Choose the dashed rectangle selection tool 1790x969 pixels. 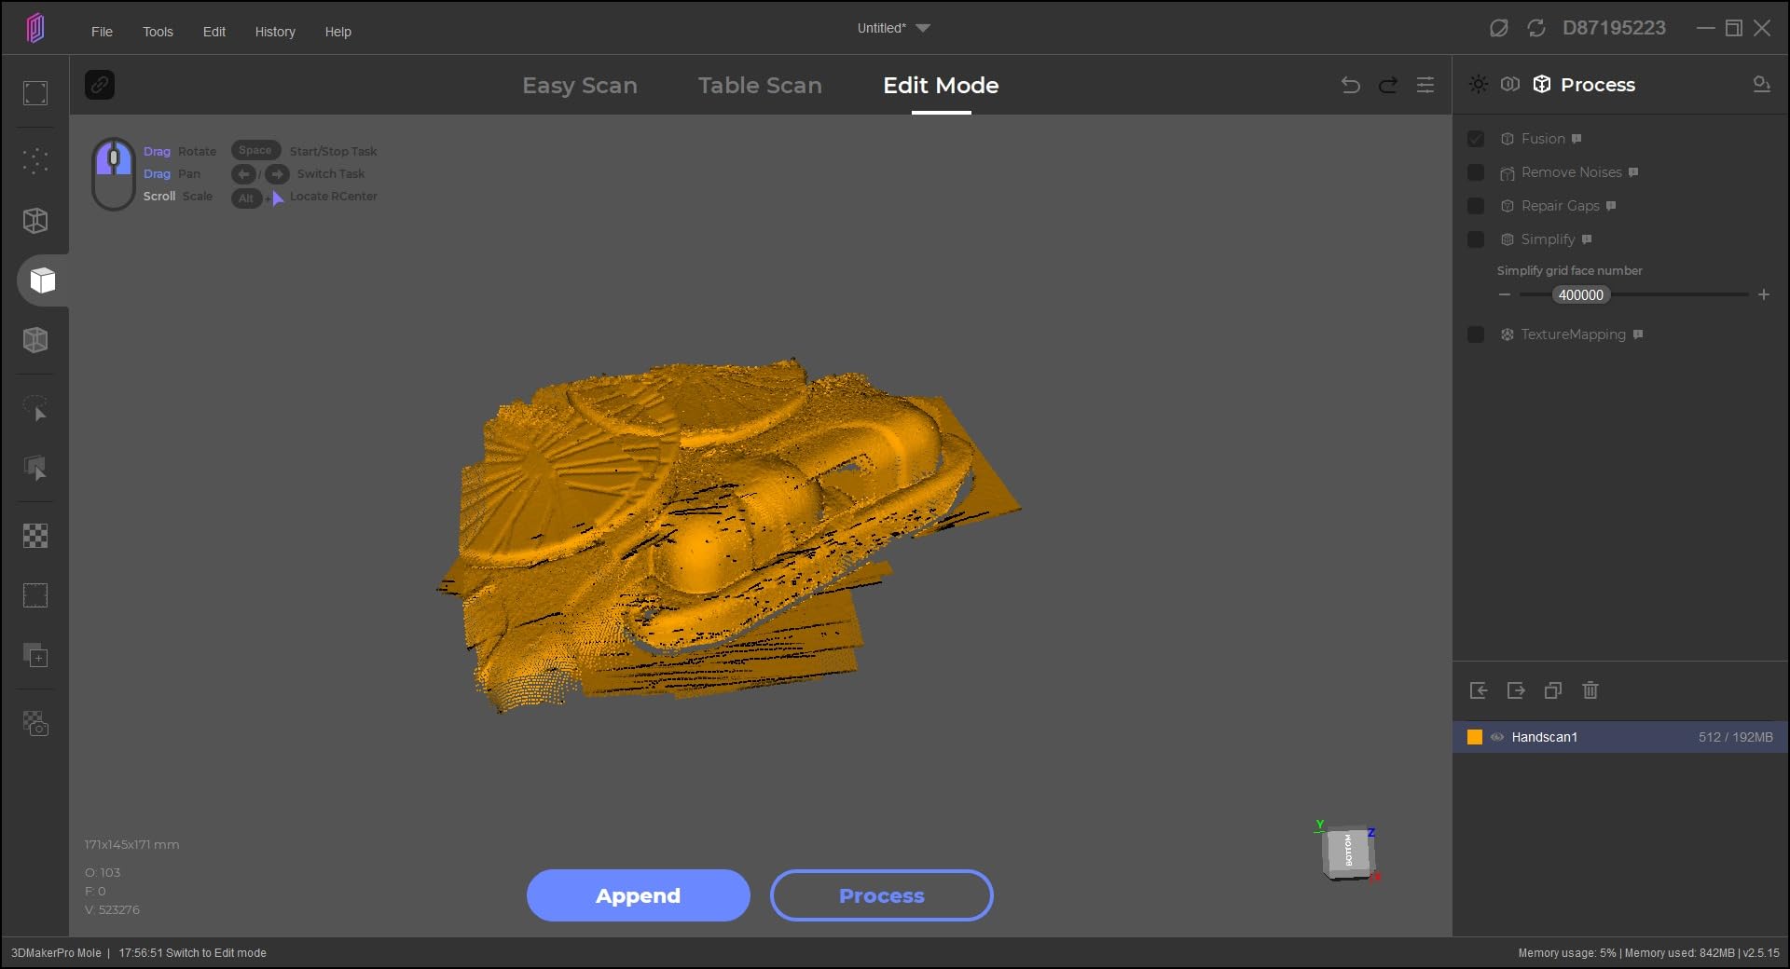(35, 595)
